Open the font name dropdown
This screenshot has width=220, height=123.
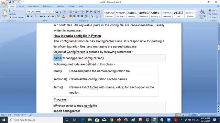[47, 12]
